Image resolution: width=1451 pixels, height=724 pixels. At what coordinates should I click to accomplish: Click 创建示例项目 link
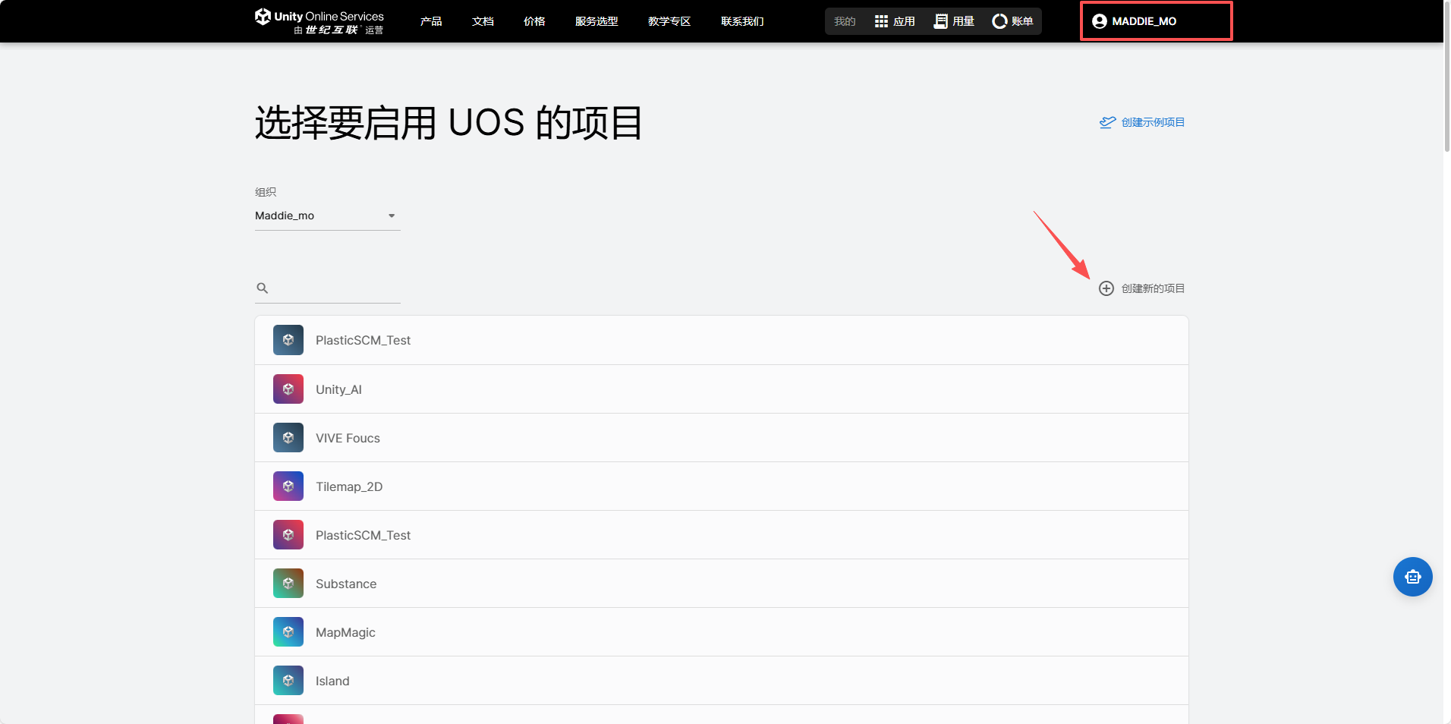(1142, 122)
